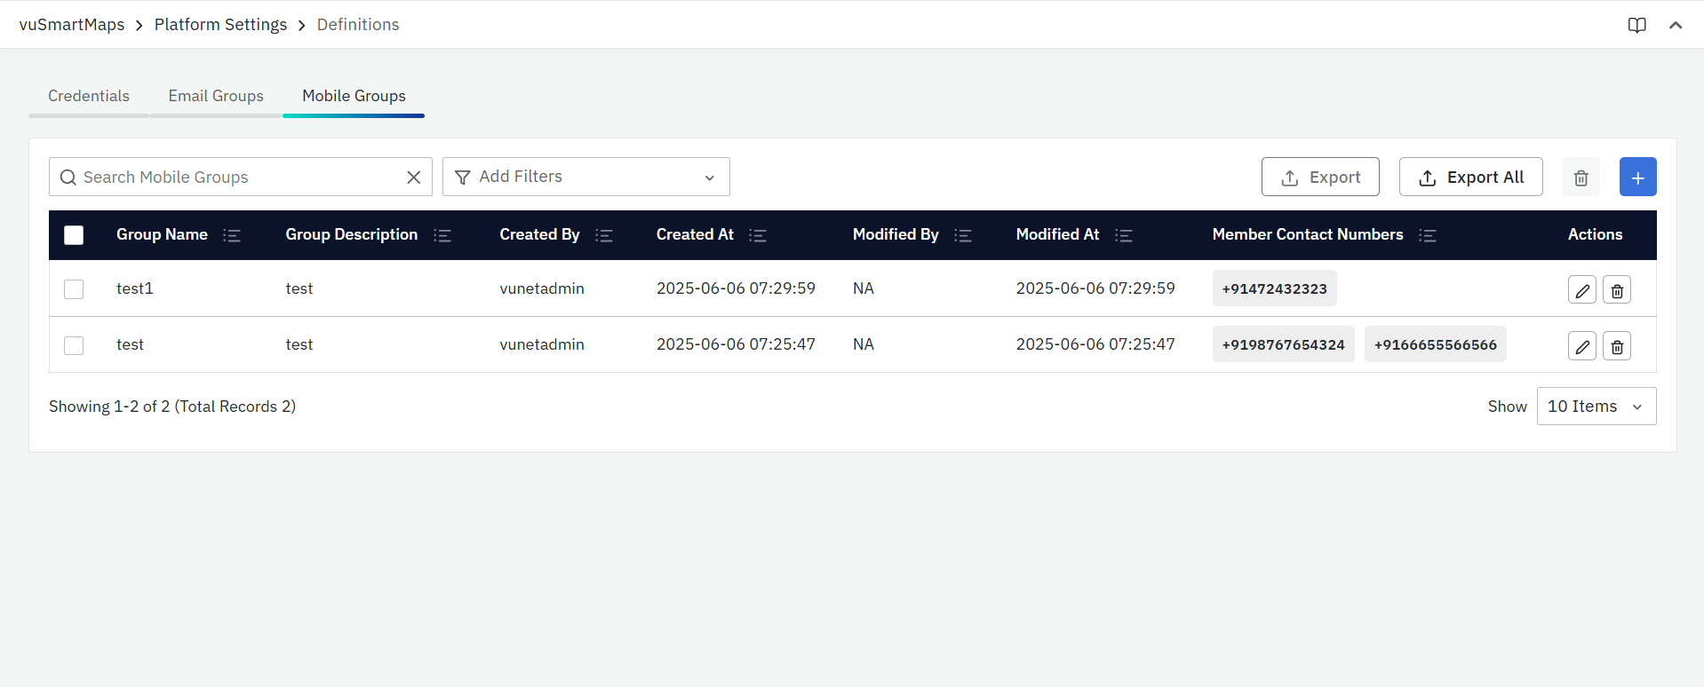Clear the search field with X
The height and width of the screenshot is (687, 1704).
(x=413, y=178)
